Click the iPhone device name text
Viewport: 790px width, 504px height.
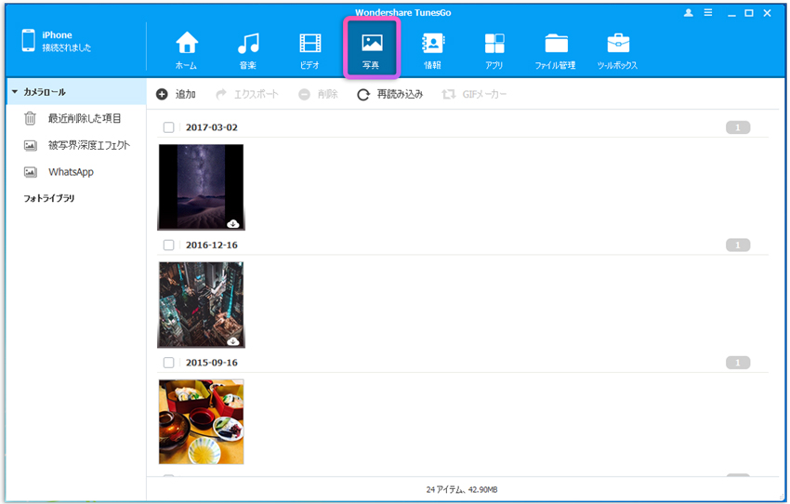coord(57,35)
